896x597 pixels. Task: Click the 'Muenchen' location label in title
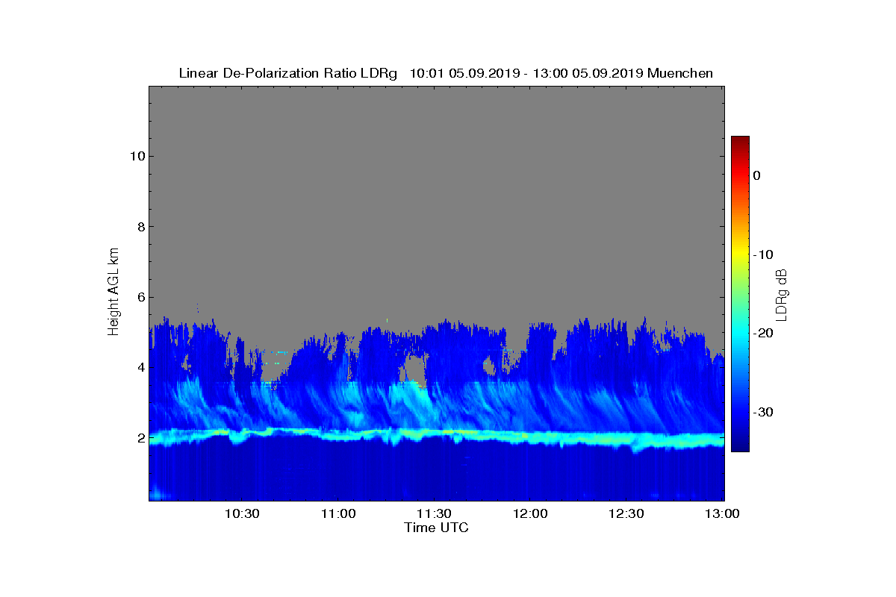pos(680,73)
